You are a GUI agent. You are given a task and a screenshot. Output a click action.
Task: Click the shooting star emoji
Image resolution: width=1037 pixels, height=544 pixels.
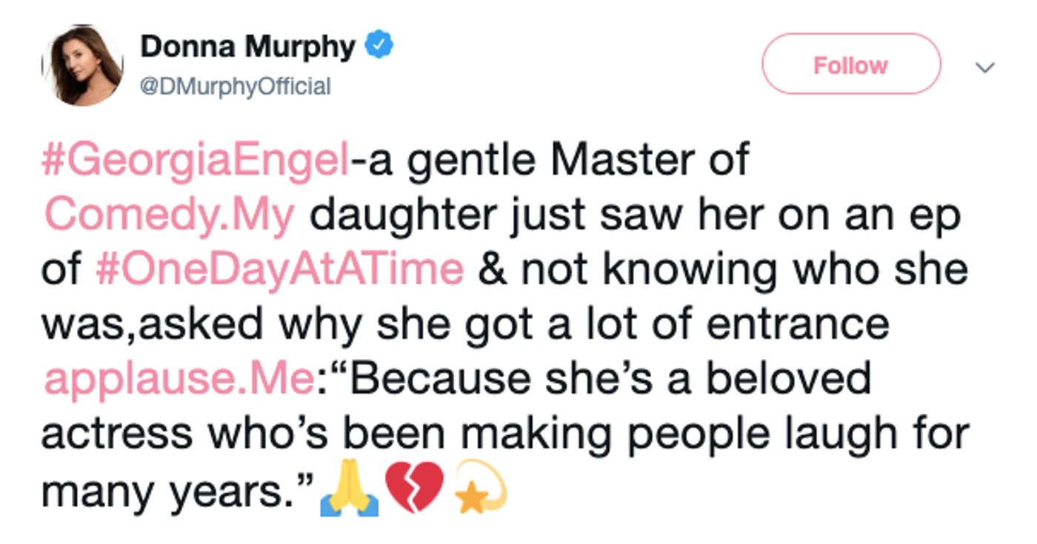(x=481, y=489)
